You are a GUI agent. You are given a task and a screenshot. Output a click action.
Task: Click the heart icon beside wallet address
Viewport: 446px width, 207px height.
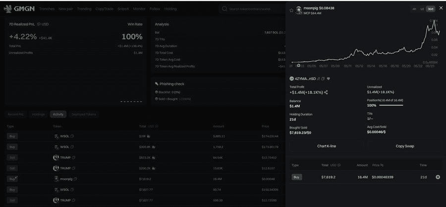[328, 79]
